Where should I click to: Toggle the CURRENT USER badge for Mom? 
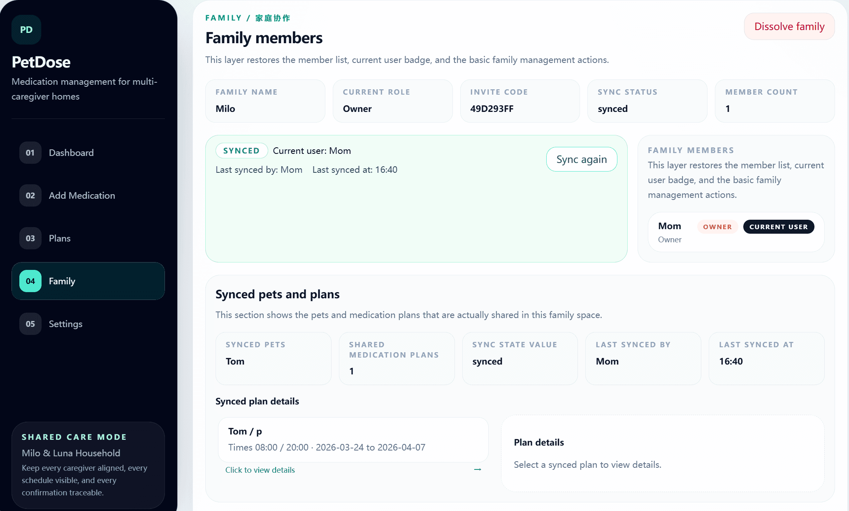pos(778,227)
